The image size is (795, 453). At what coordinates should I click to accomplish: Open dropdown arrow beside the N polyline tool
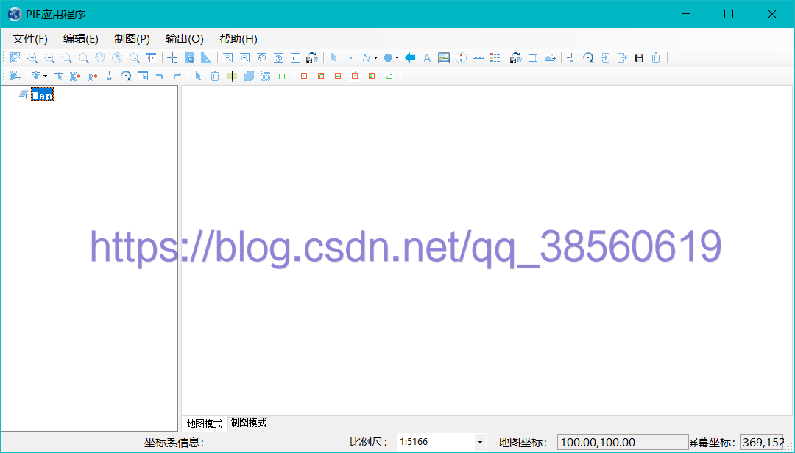375,58
